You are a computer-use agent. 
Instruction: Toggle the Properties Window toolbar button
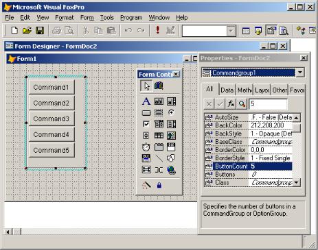pos(271,31)
